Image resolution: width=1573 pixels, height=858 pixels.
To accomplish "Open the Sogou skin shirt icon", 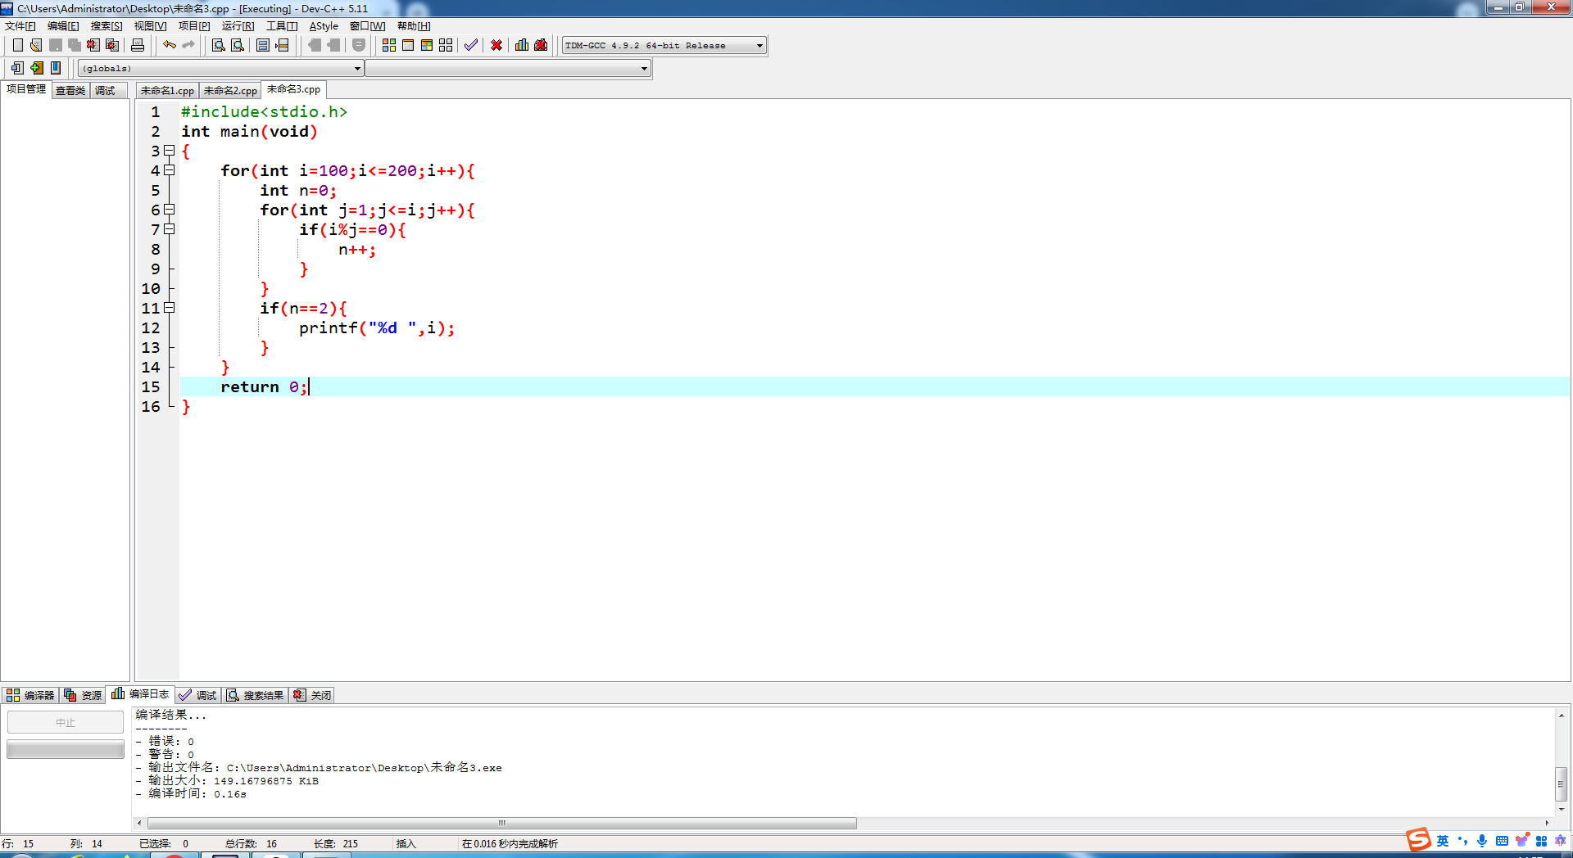I will pyautogui.click(x=1521, y=841).
